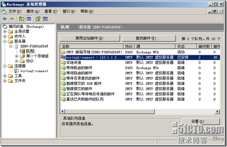Expand the 第一个存储组 node

tap(16, 56)
